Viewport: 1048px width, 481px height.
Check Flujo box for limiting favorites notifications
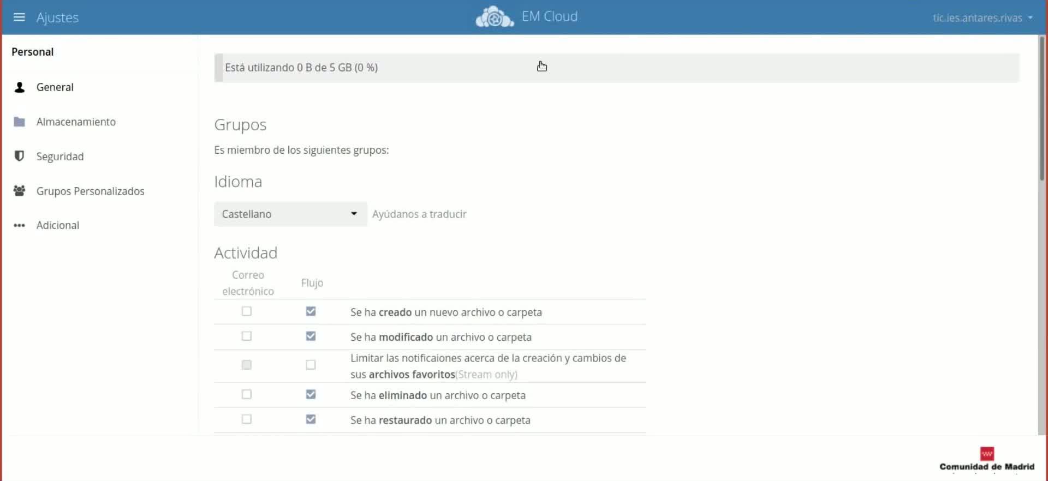[x=311, y=365]
